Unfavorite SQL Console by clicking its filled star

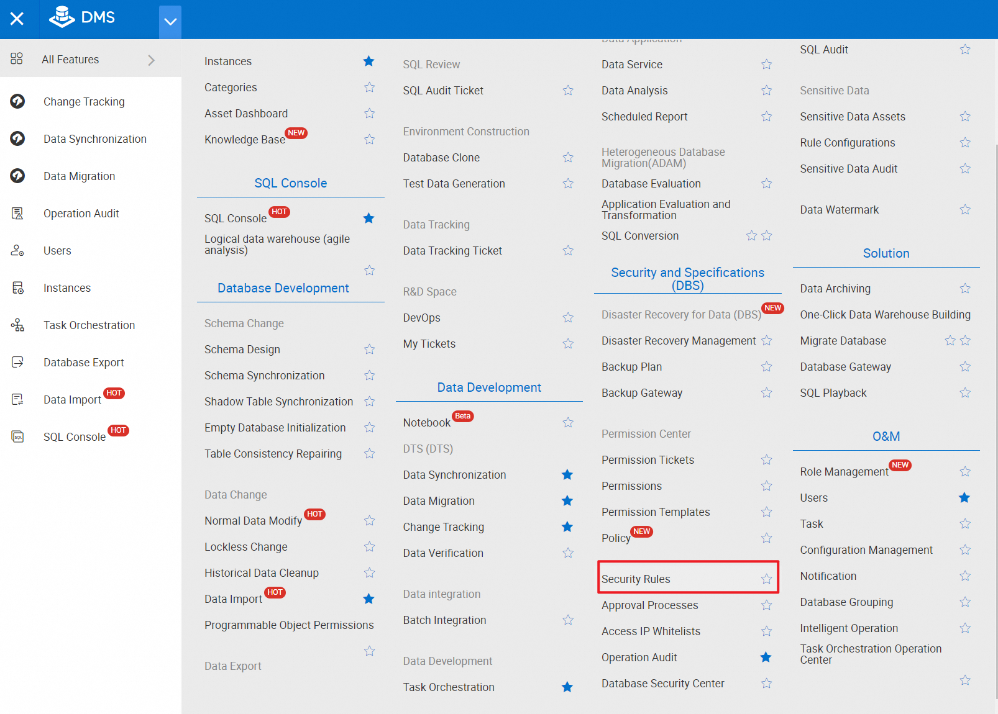pyautogui.click(x=369, y=218)
